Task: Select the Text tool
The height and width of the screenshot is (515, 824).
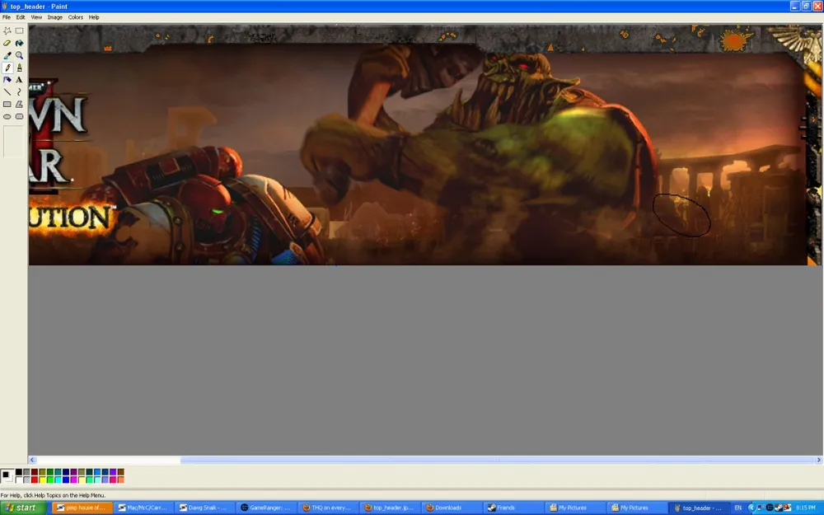Action: [20, 80]
